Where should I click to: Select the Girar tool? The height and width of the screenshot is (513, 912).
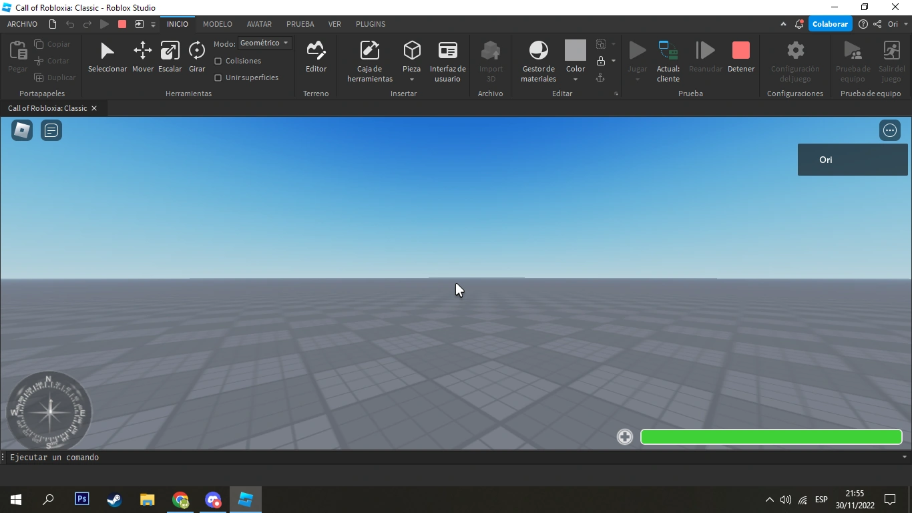[196, 57]
